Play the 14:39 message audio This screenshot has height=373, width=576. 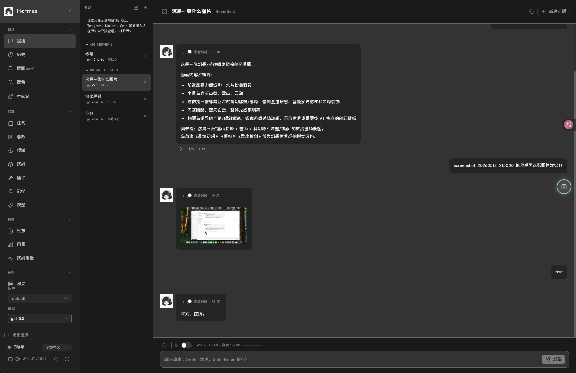point(181,149)
